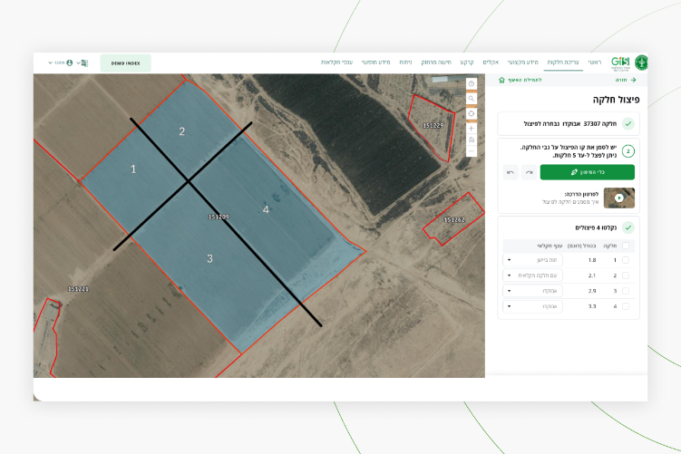Click the green checkmark beside 'חלקה 37307'
681x454 pixels.
pos(628,124)
